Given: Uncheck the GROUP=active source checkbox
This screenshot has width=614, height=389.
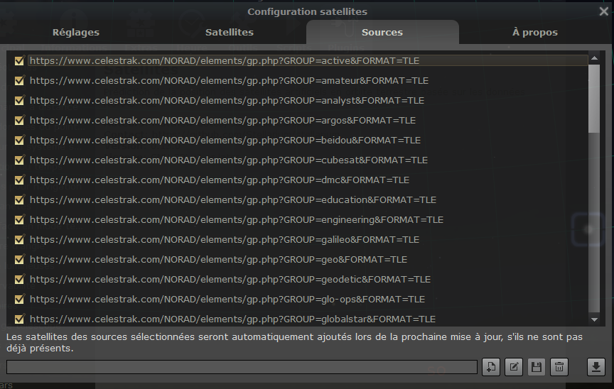Looking at the screenshot, I should (19, 60).
